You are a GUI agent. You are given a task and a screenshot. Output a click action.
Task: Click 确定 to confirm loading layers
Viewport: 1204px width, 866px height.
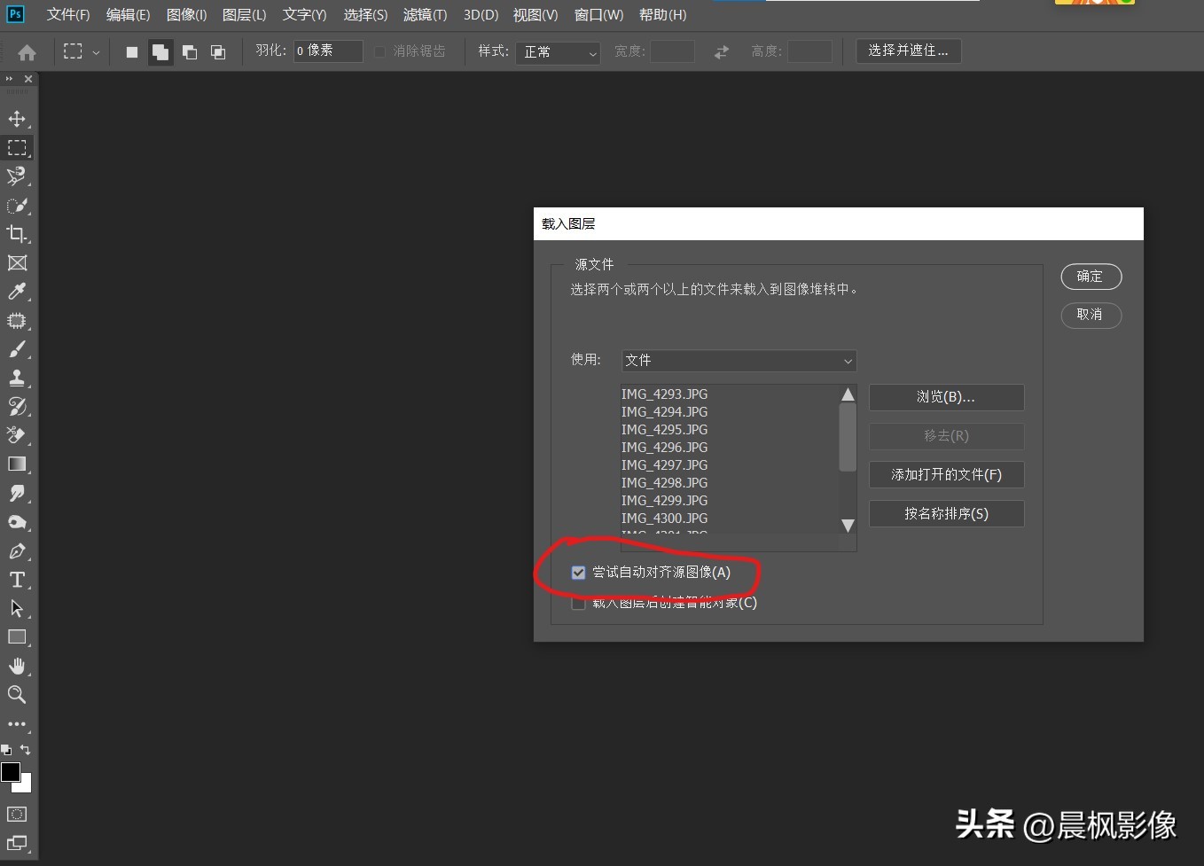(x=1091, y=277)
